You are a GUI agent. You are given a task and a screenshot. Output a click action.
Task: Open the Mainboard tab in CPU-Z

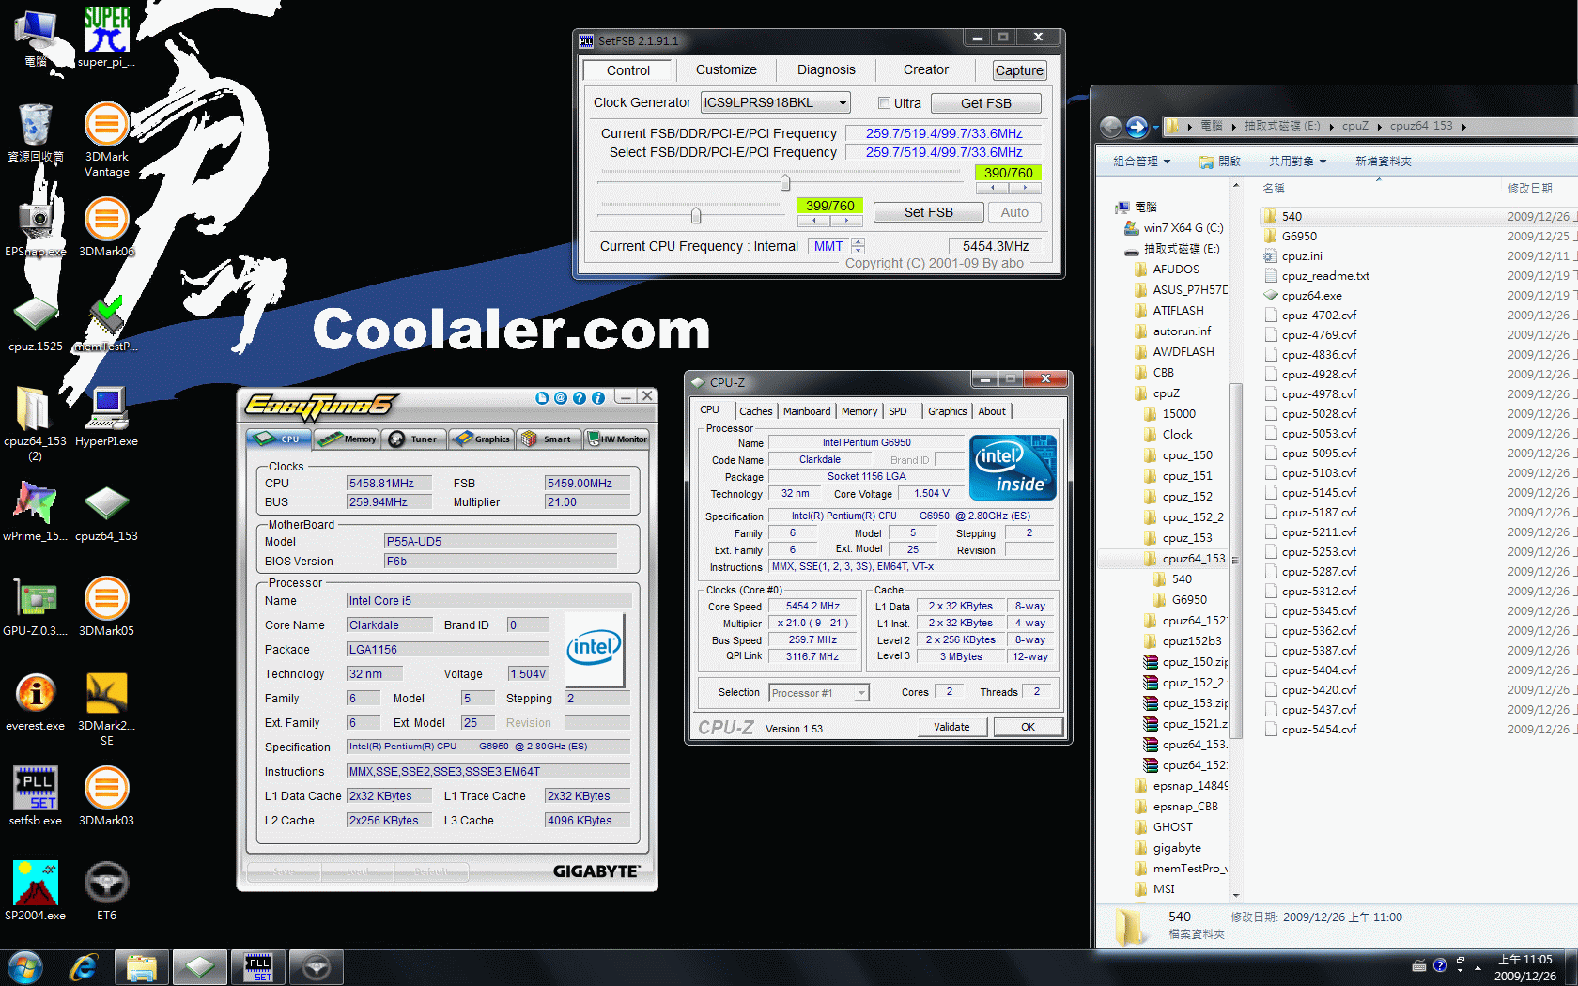click(x=807, y=411)
